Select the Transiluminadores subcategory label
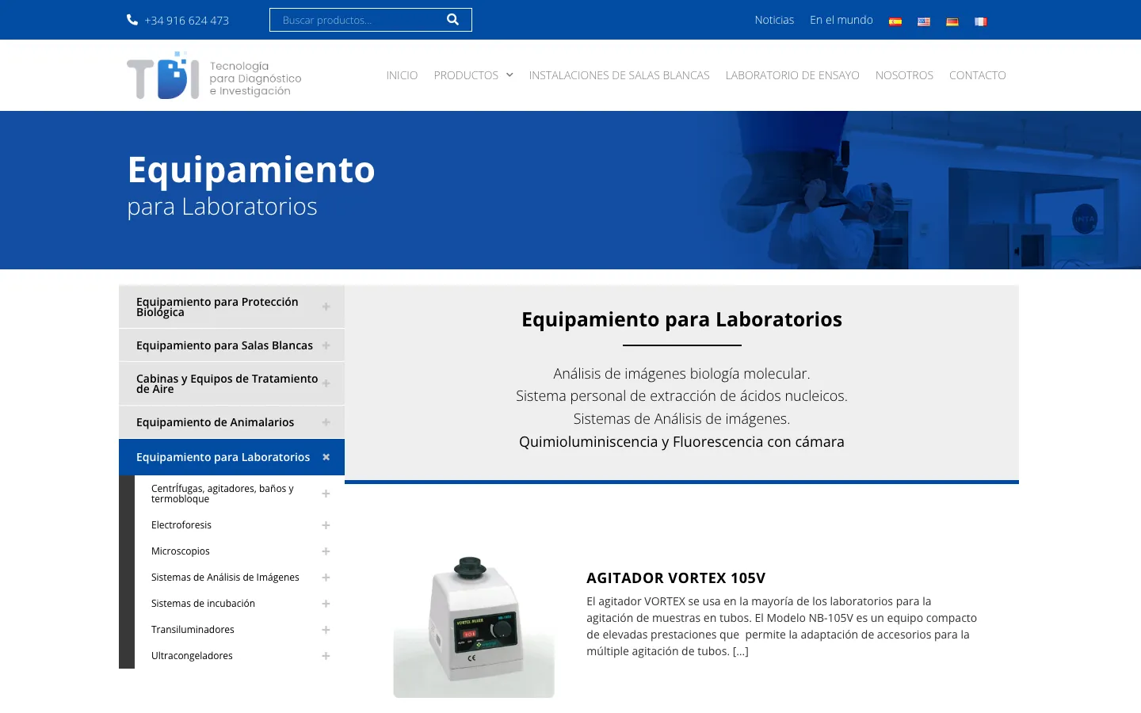Image resolution: width=1141 pixels, height=713 pixels. click(193, 630)
